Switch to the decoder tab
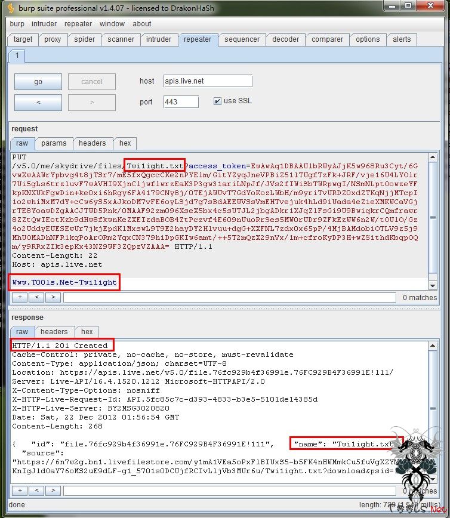This screenshot has height=518, width=450. pyautogui.click(x=285, y=39)
